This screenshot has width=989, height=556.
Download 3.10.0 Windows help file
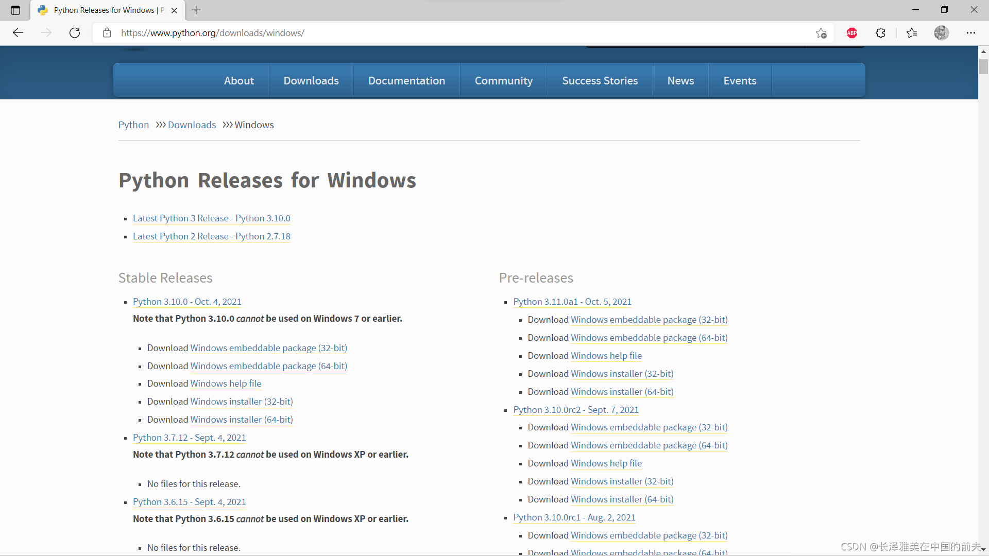click(226, 384)
